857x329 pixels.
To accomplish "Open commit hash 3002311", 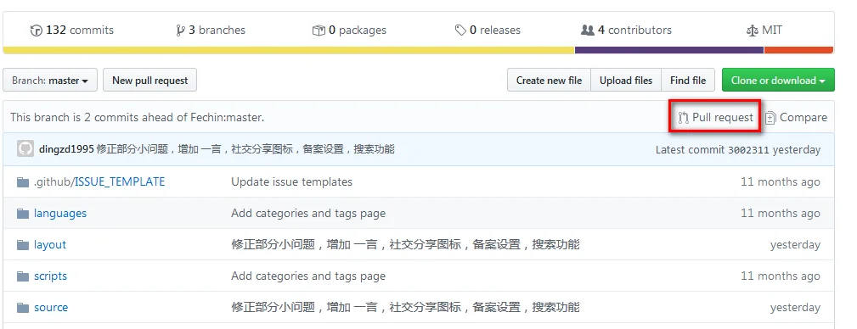I will pos(749,149).
